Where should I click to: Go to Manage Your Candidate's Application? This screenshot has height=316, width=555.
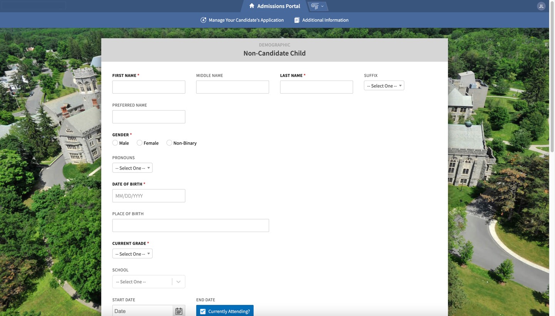click(x=246, y=20)
